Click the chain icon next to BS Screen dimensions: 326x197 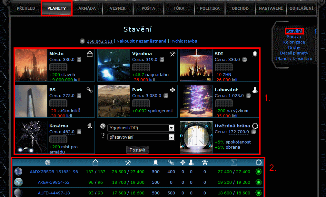tap(90, 90)
